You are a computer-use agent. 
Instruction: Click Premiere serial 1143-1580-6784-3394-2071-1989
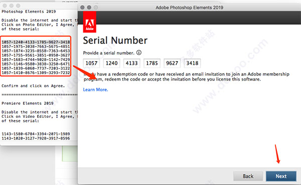[36, 134]
